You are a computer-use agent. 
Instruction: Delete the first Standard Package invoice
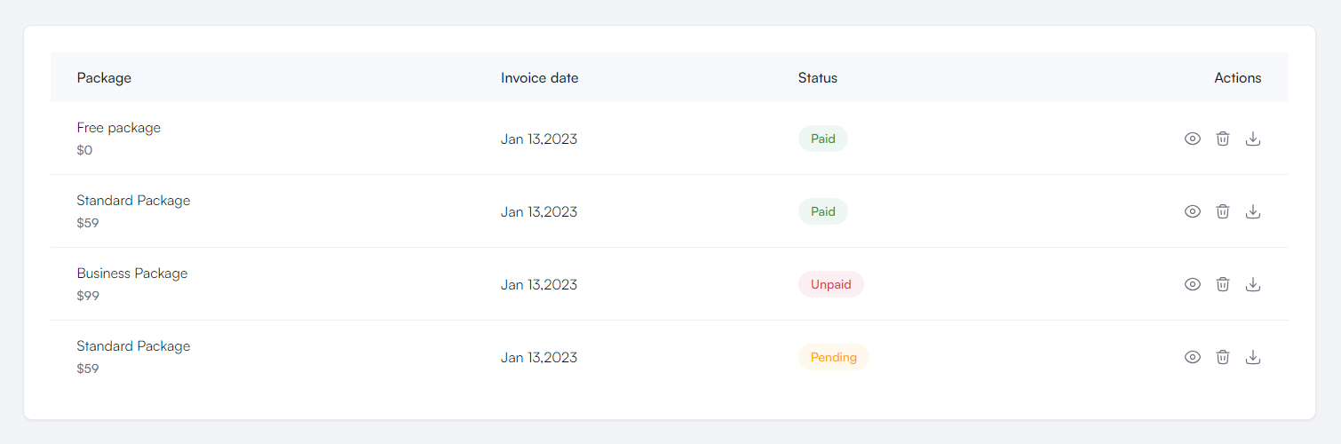click(1223, 211)
